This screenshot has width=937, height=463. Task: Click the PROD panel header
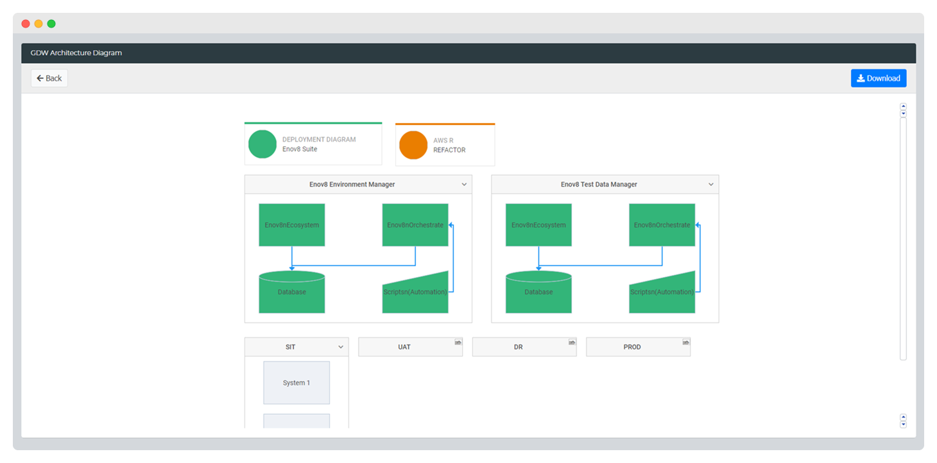639,347
